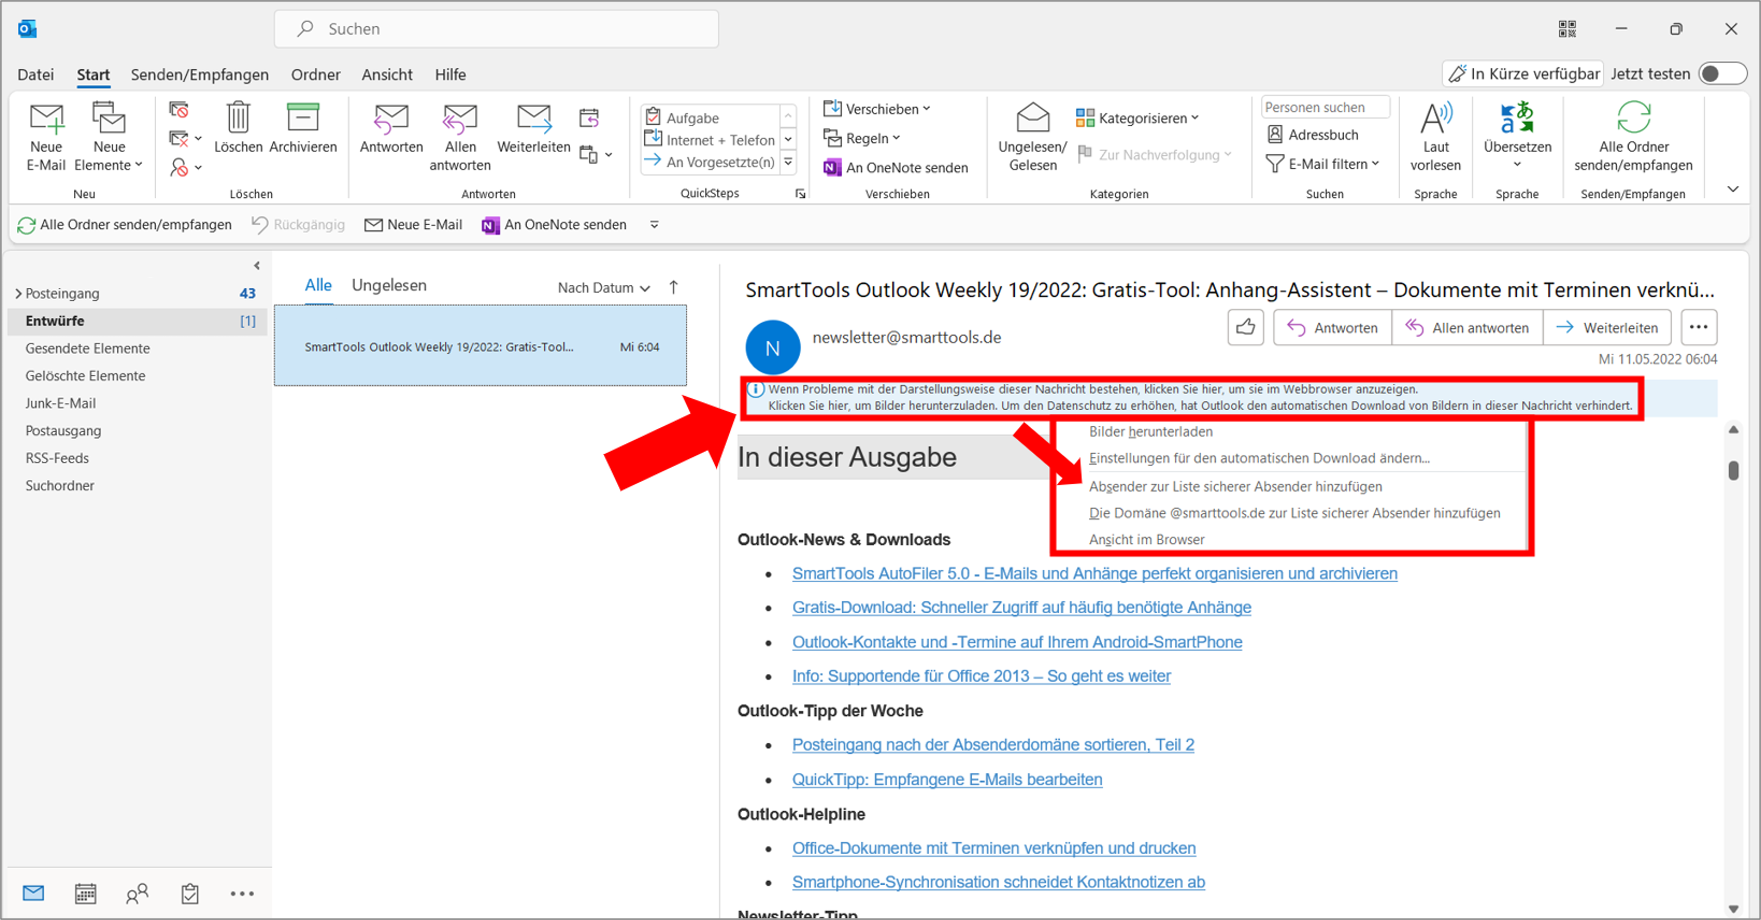Switch to the Senden/Empfangen tab
1761x920 pixels.
tap(200, 75)
